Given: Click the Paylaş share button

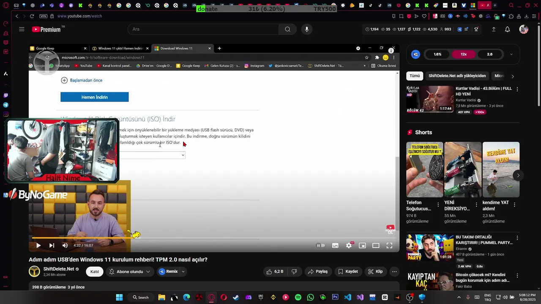Looking at the screenshot, I should pos(317,271).
